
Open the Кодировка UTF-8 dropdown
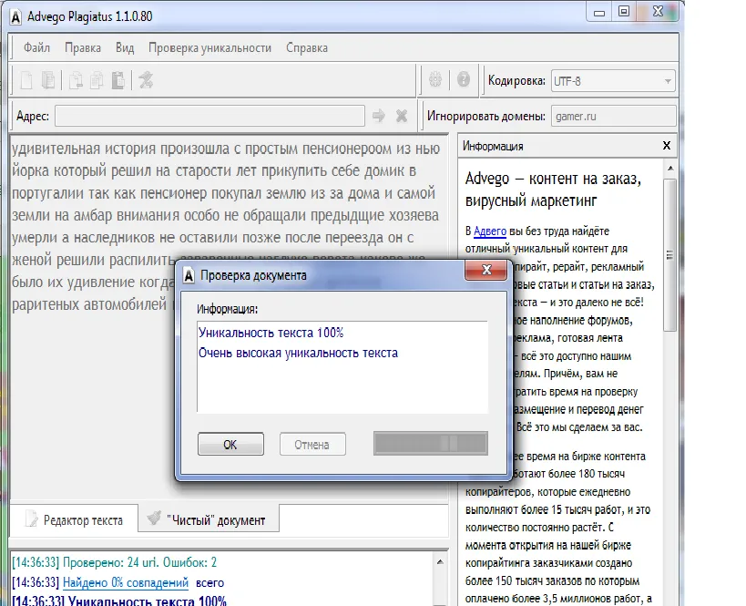(x=613, y=81)
